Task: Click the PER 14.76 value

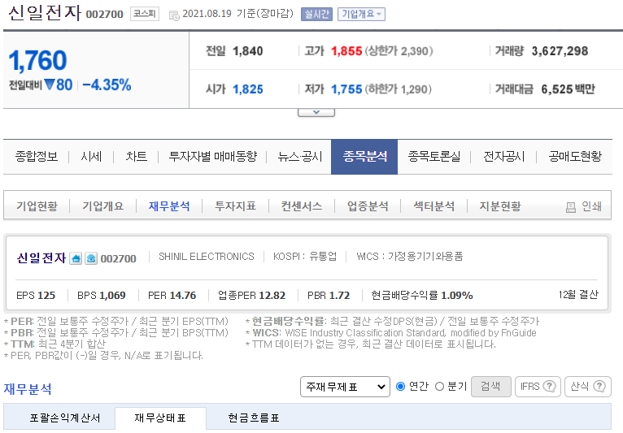Action: pyautogui.click(x=183, y=296)
